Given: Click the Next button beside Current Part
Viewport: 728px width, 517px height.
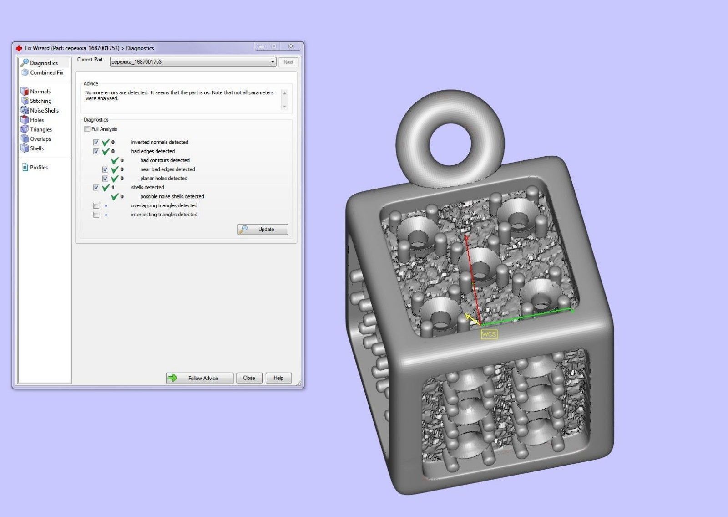Looking at the screenshot, I should 288,62.
